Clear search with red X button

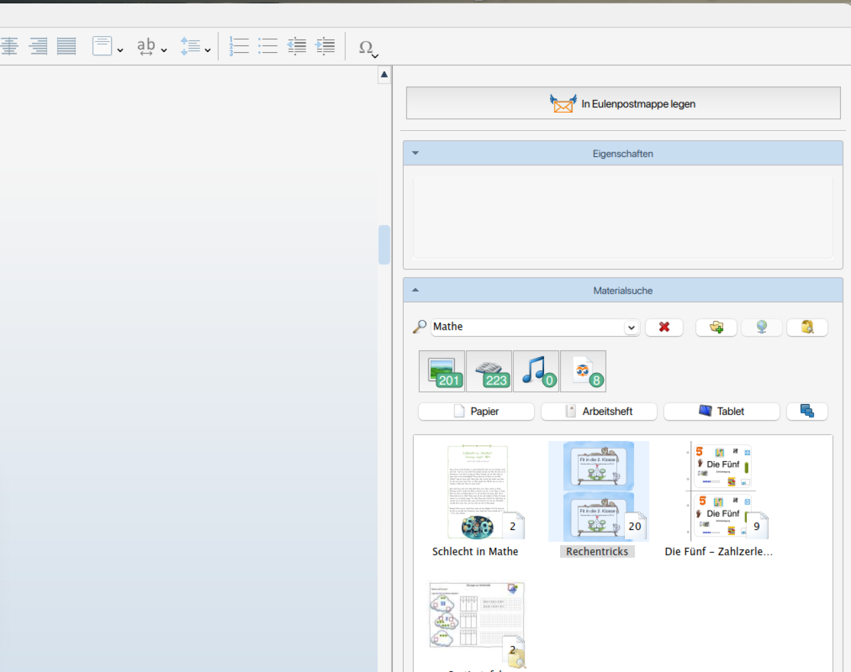pyautogui.click(x=664, y=327)
